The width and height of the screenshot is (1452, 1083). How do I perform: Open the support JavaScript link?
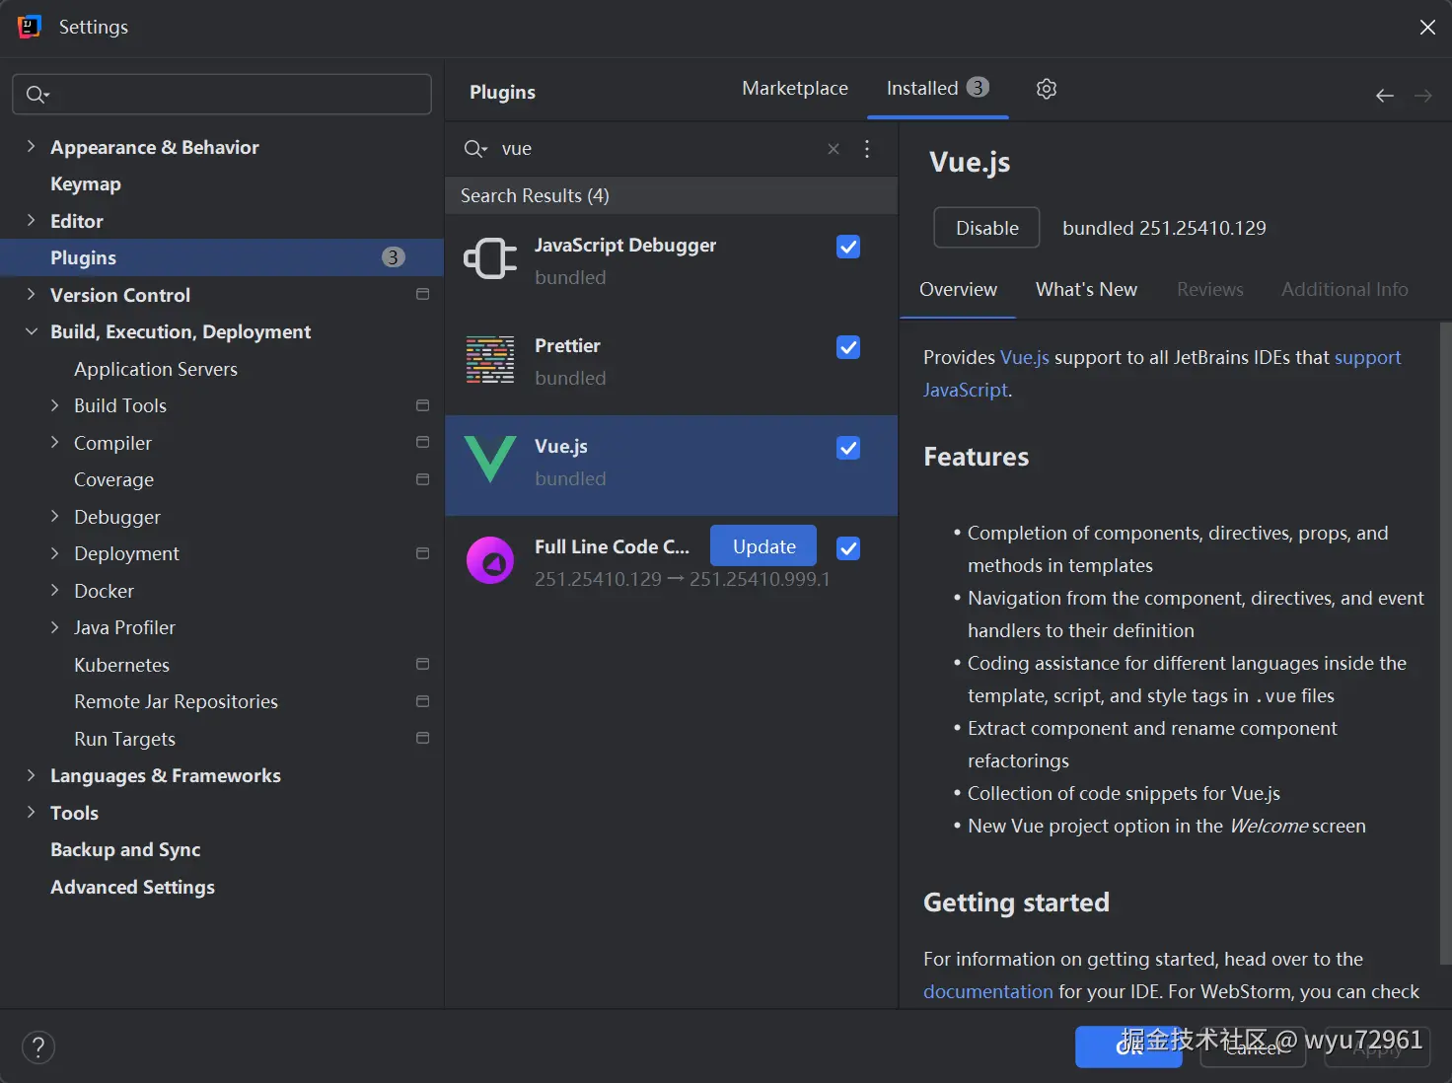tap(1367, 358)
